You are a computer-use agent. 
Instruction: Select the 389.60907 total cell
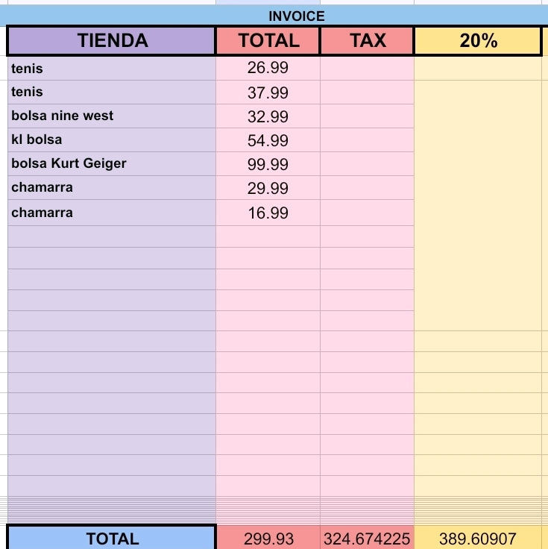pos(478,538)
